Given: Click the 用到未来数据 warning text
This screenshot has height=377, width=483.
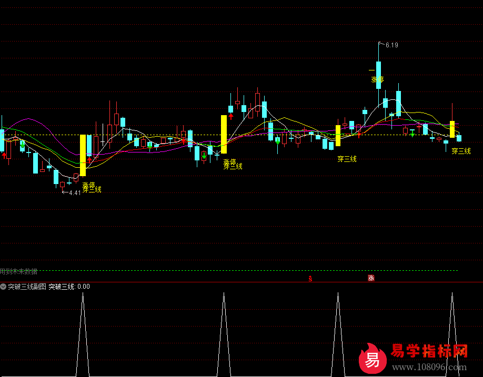Looking at the screenshot, I should pyautogui.click(x=19, y=271).
